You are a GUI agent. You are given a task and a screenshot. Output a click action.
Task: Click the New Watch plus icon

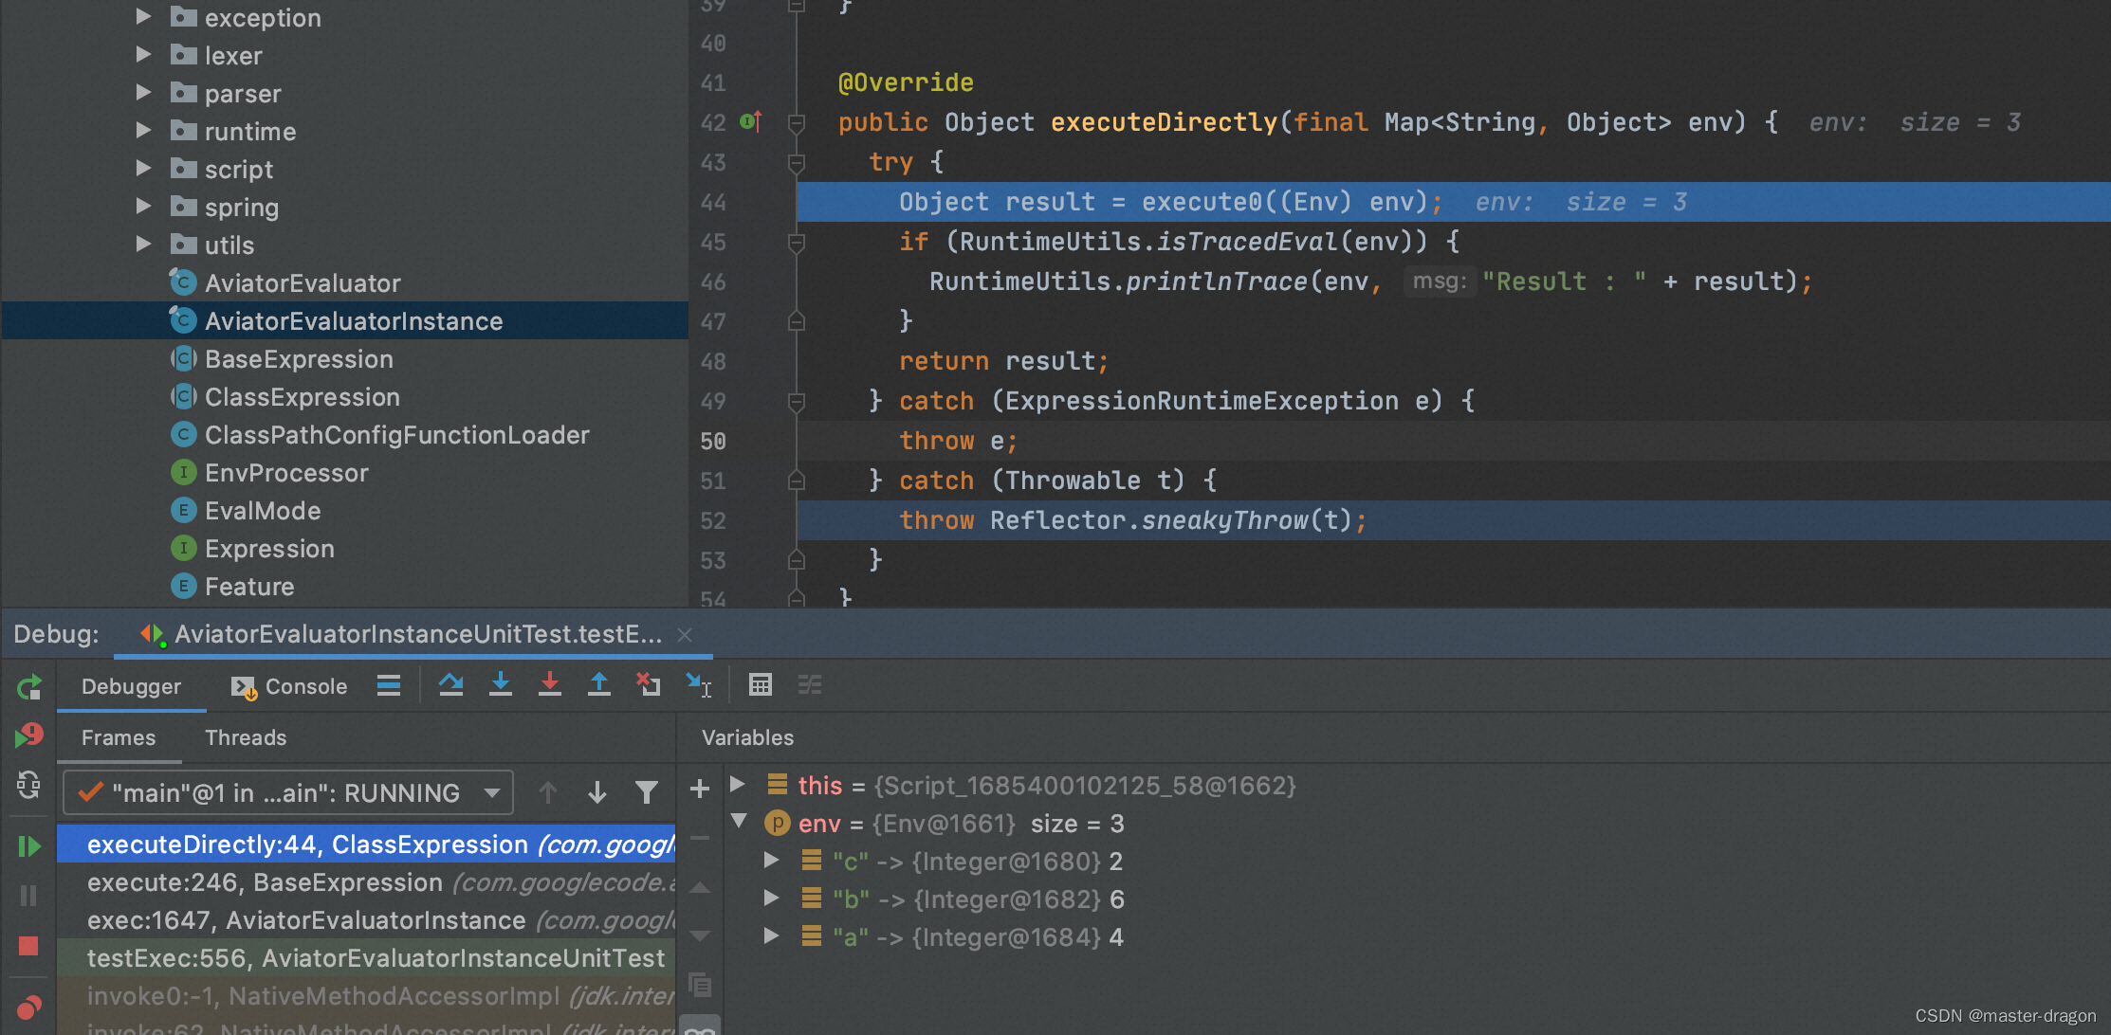click(700, 789)
